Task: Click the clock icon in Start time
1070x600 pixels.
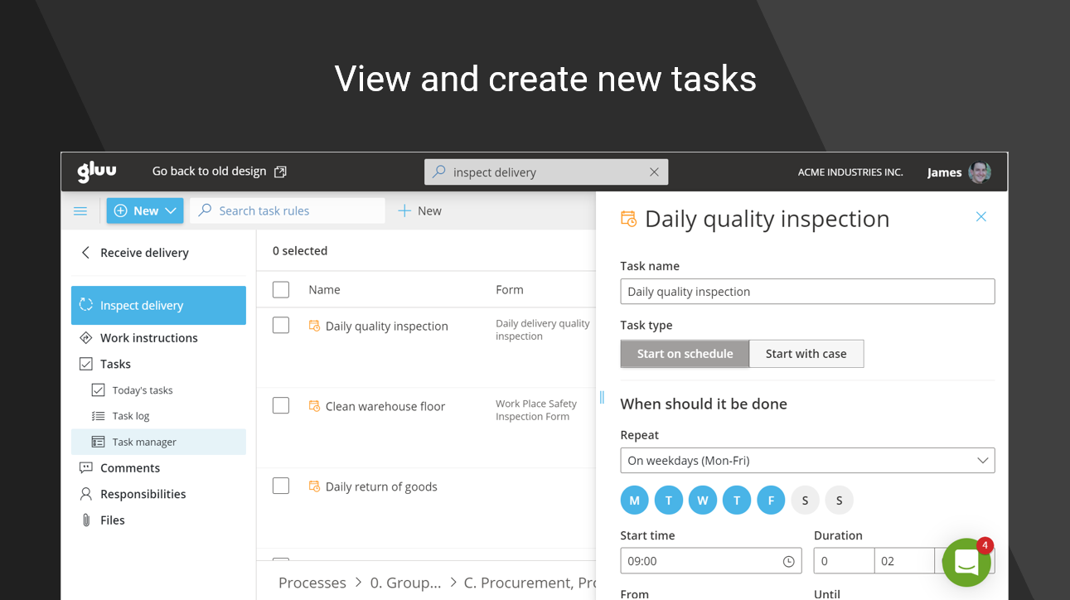Action: 788,562
